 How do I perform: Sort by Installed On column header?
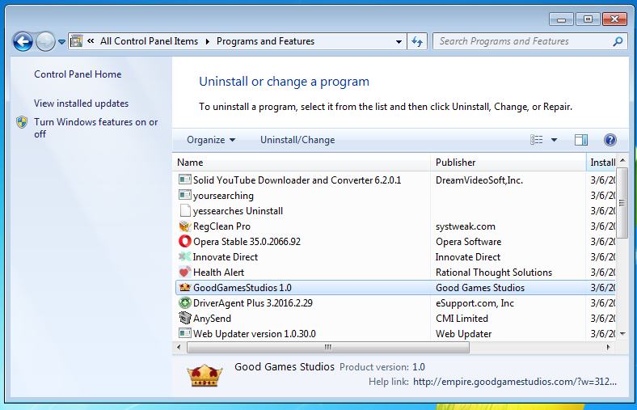tap(602, 163)
